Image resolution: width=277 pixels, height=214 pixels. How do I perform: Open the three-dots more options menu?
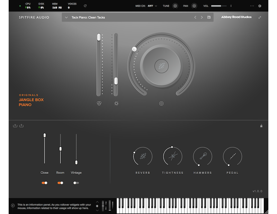click(x=252, y=6)
